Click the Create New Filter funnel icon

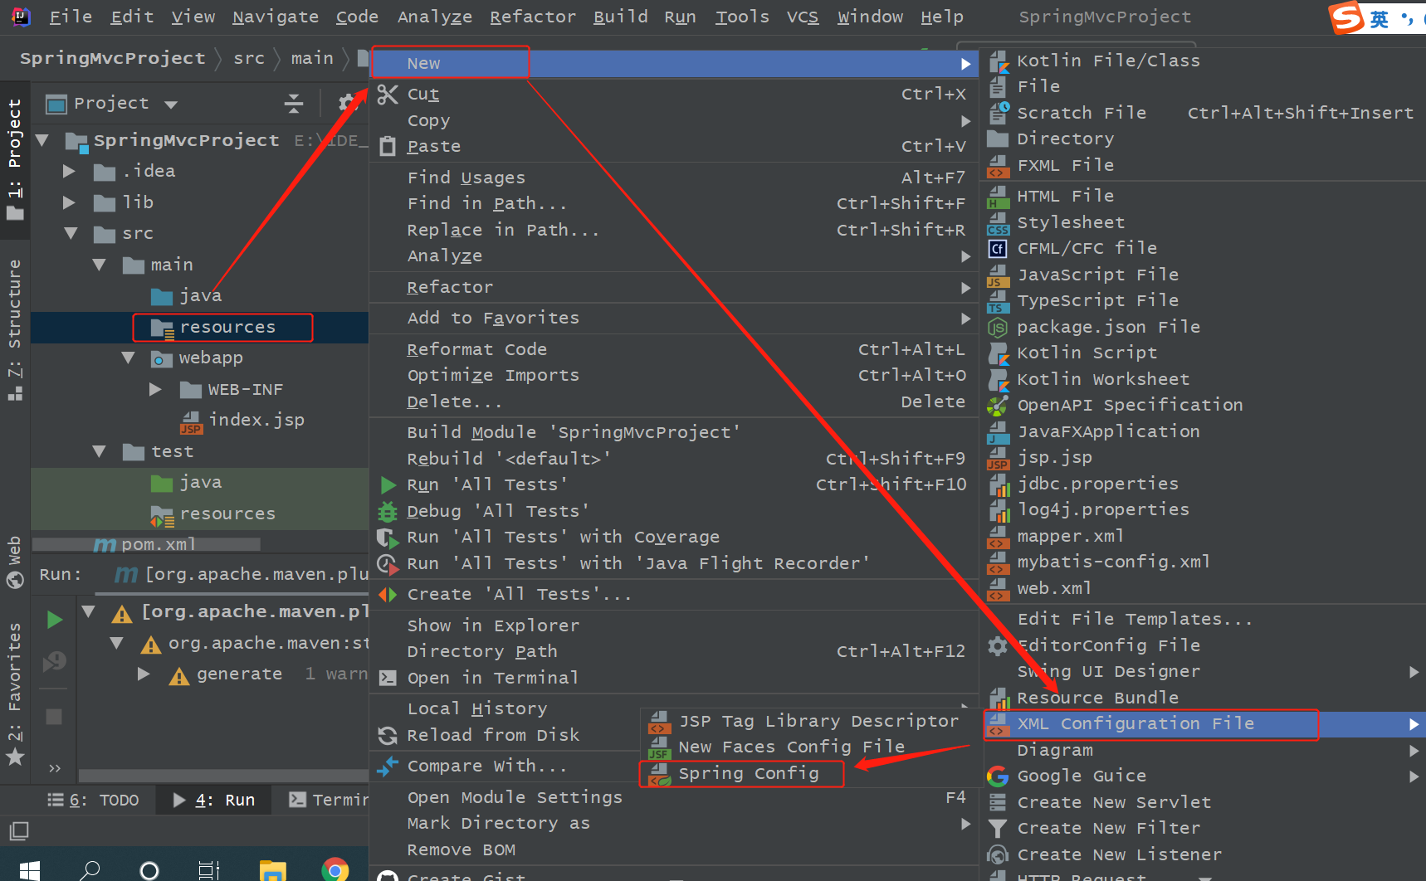click(x=999, y=829)
